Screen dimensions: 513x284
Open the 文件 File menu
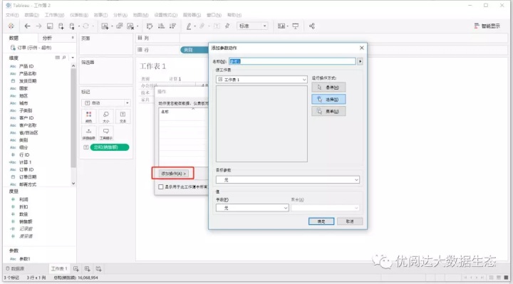click(12, 15)
